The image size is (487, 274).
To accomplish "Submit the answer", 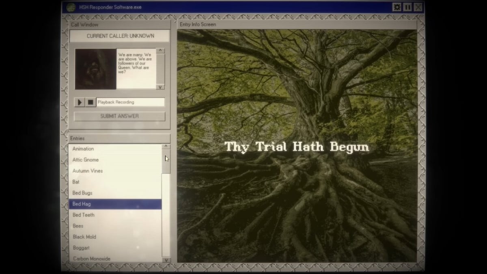I will click(120, 116).
